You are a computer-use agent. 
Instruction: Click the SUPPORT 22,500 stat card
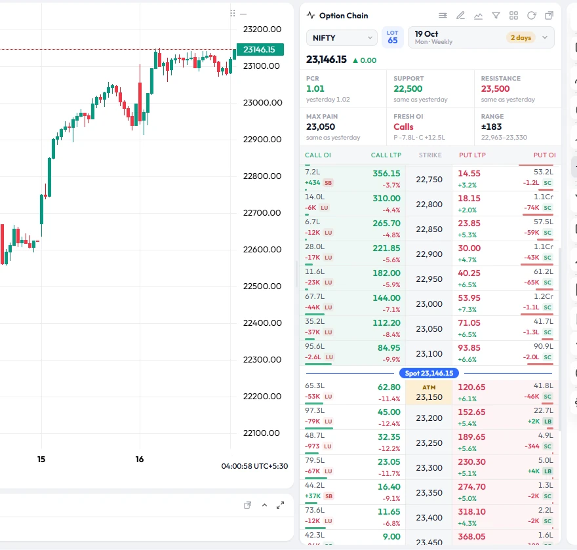coord(430,88)
